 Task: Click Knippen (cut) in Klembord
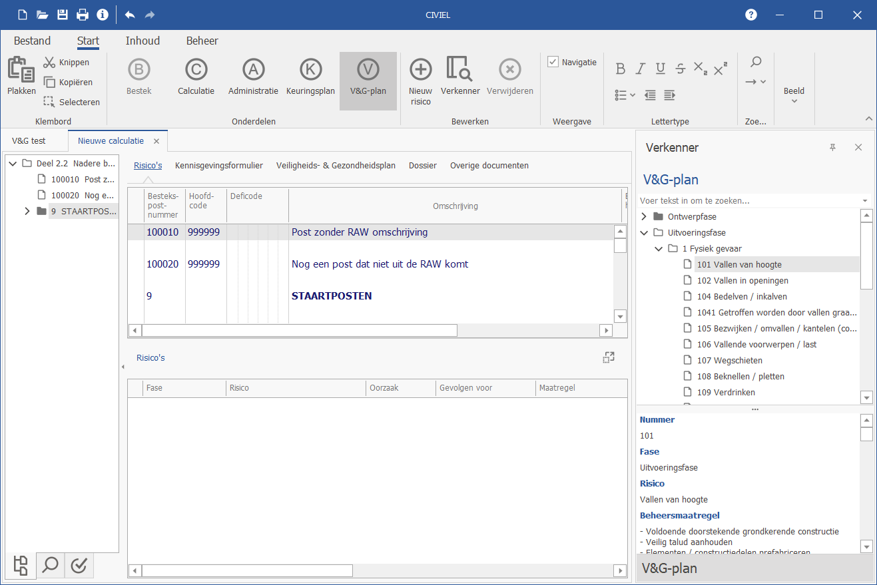[x=66, y=63]
